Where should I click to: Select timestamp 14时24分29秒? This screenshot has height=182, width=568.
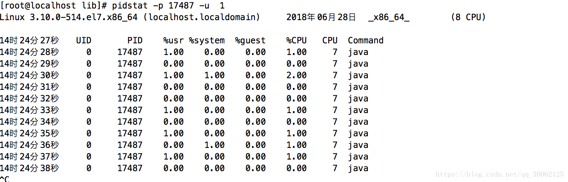point(29,64)
